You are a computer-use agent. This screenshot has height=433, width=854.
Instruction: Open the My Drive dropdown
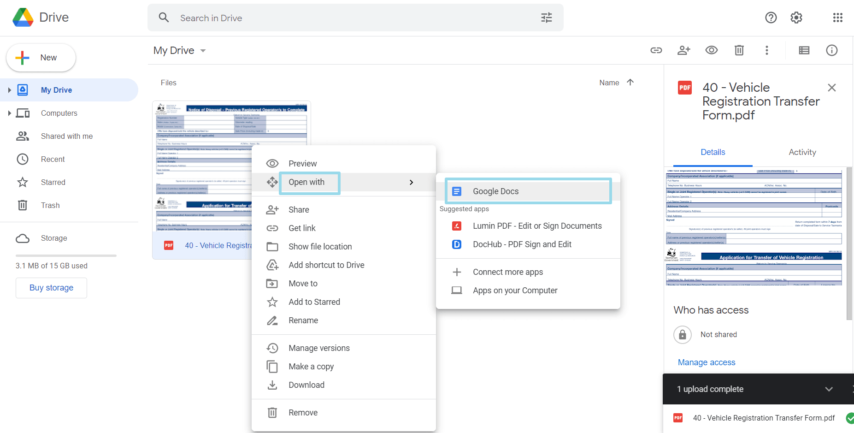(x=203, y=51)
